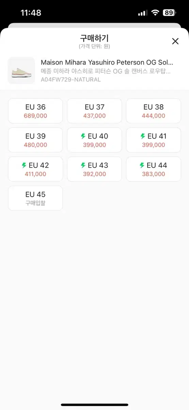Viewport: 189px width, 410px height.
Task: Place a bid on size EU 45
Action: (35, 198)
